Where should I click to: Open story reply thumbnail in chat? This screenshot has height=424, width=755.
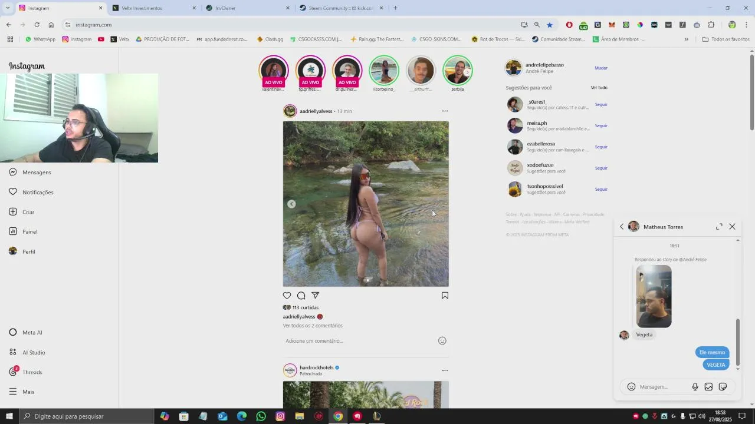654,296
